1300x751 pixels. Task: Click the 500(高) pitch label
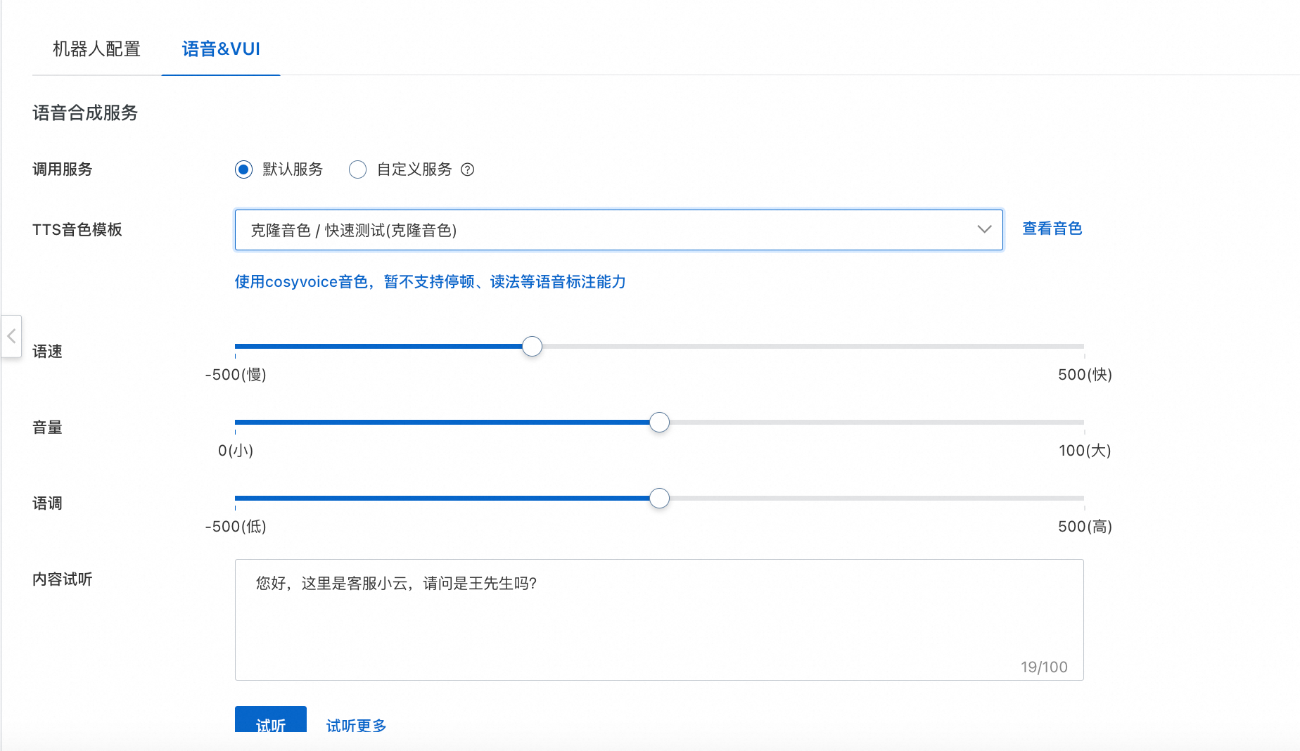tap(1085, 527)
